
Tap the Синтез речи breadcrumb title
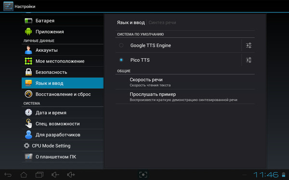(x=162, y=23)
